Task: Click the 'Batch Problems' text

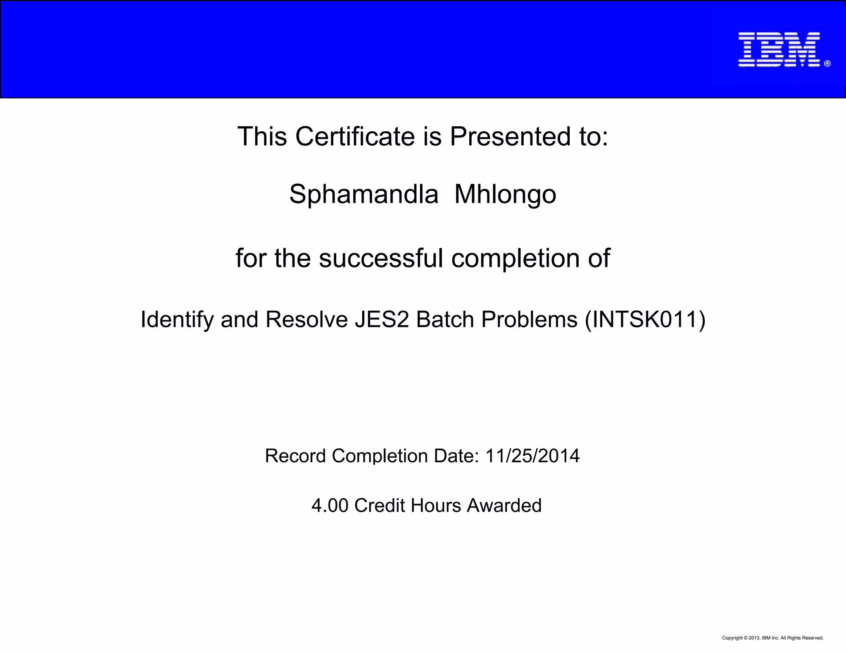Action: pos(497,319)
